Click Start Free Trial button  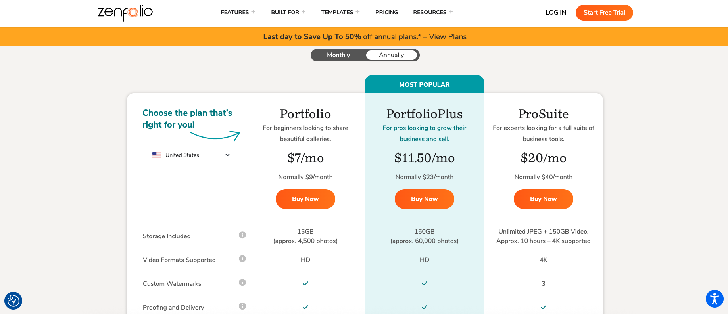(x=604, y=13)
